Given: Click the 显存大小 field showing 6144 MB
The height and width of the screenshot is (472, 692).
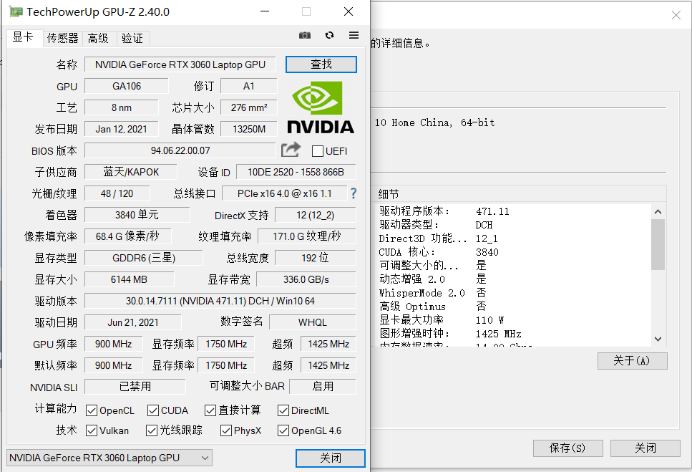Looking at the screenshot, I should point(129,279).
